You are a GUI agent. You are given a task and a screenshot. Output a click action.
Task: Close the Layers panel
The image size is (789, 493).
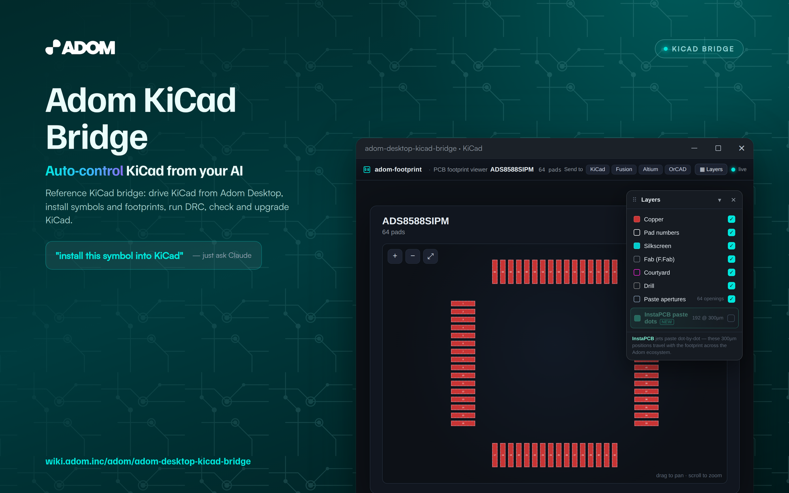pos(733,200)
